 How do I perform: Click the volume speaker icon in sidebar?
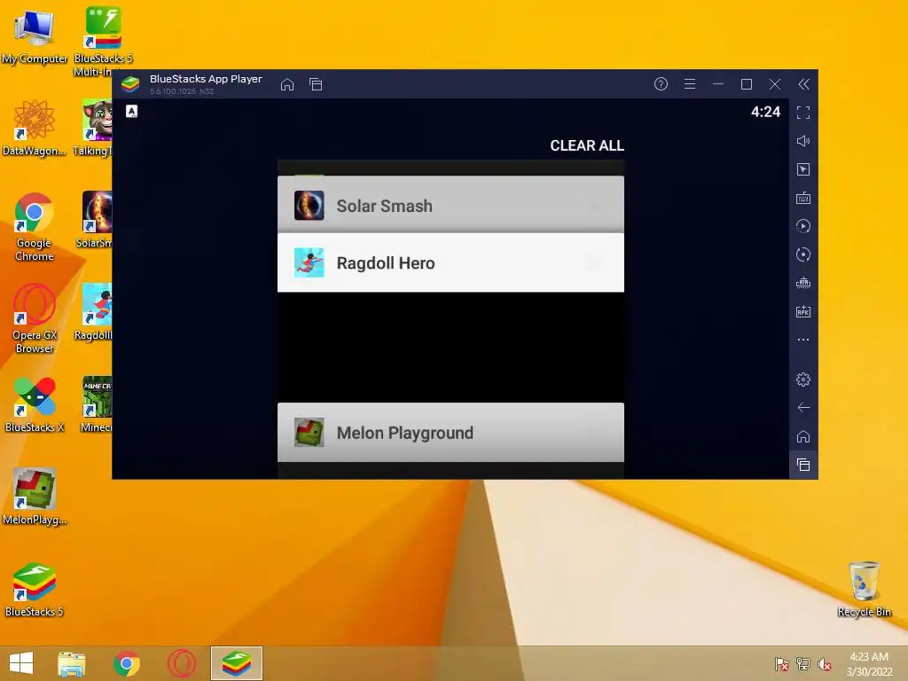803,141
